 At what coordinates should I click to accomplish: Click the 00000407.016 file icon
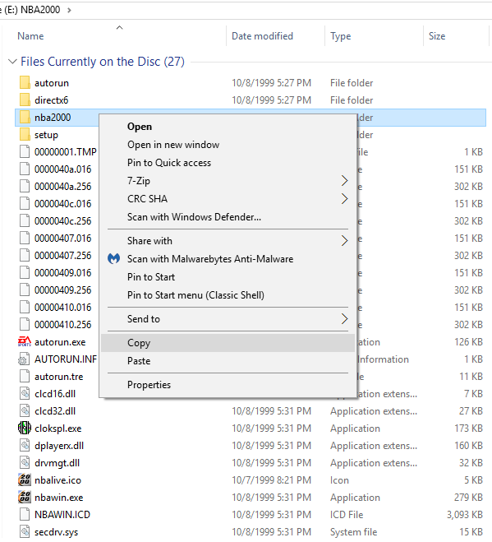tap(25, 239)
